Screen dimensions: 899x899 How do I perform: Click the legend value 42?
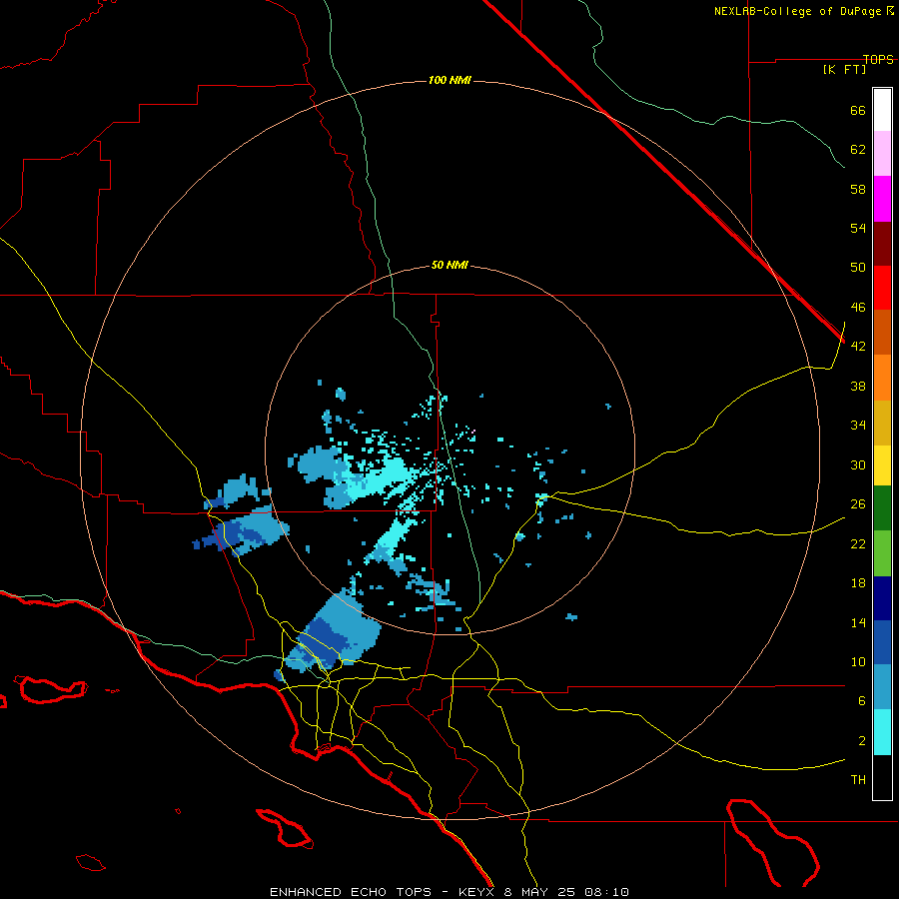[858, 347]
